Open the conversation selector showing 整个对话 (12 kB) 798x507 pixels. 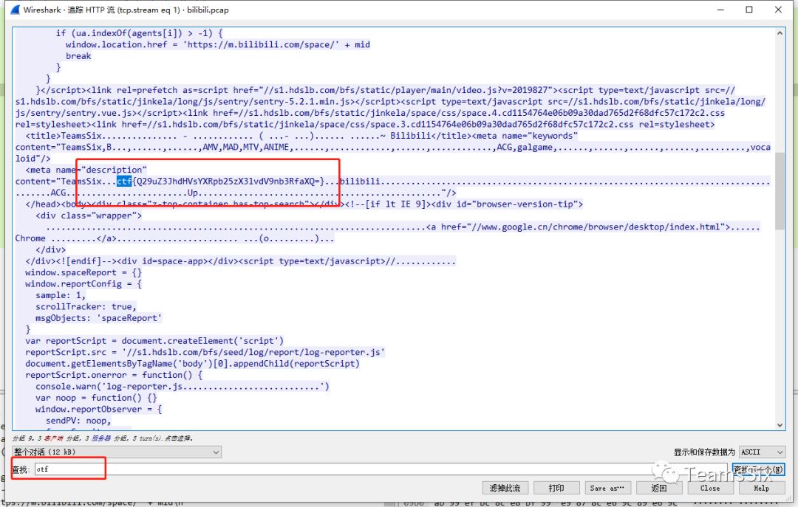(117, 452)
